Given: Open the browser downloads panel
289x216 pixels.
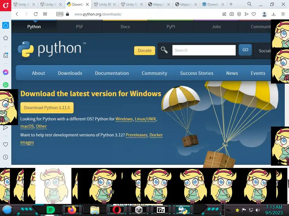Looking at the screenshot, I should click(274, 14).
